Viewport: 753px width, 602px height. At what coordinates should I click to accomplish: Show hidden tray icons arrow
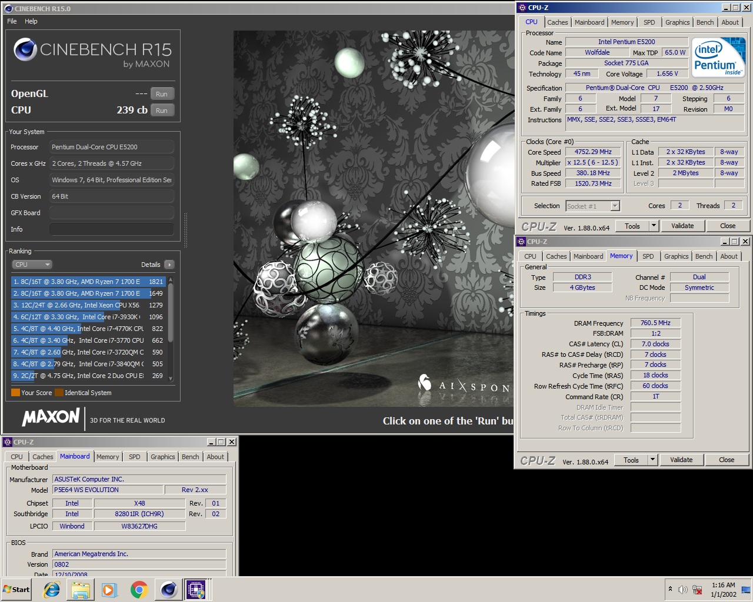pos(670,589)
